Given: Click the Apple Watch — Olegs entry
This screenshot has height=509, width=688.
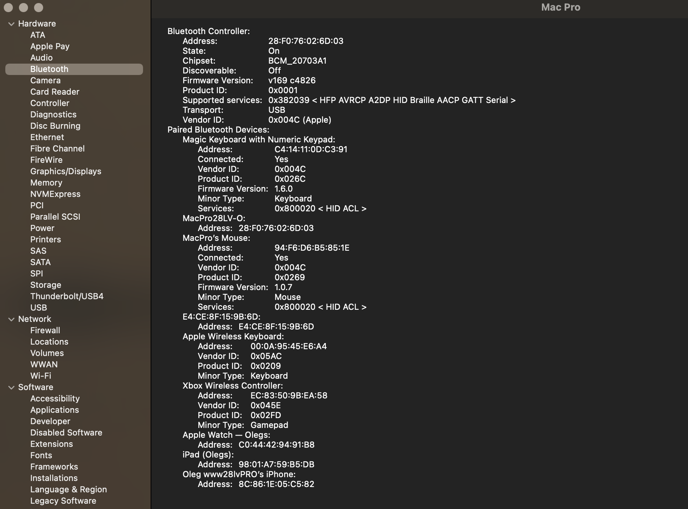Looking at the screenshot, I should pyautogui.click(x=226, y=435).
